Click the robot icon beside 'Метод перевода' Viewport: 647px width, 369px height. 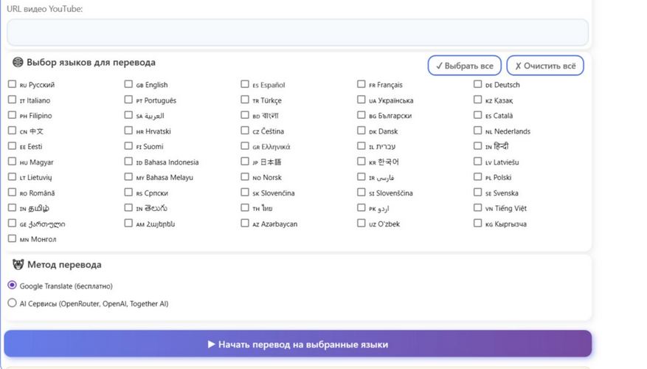[18, 264]
